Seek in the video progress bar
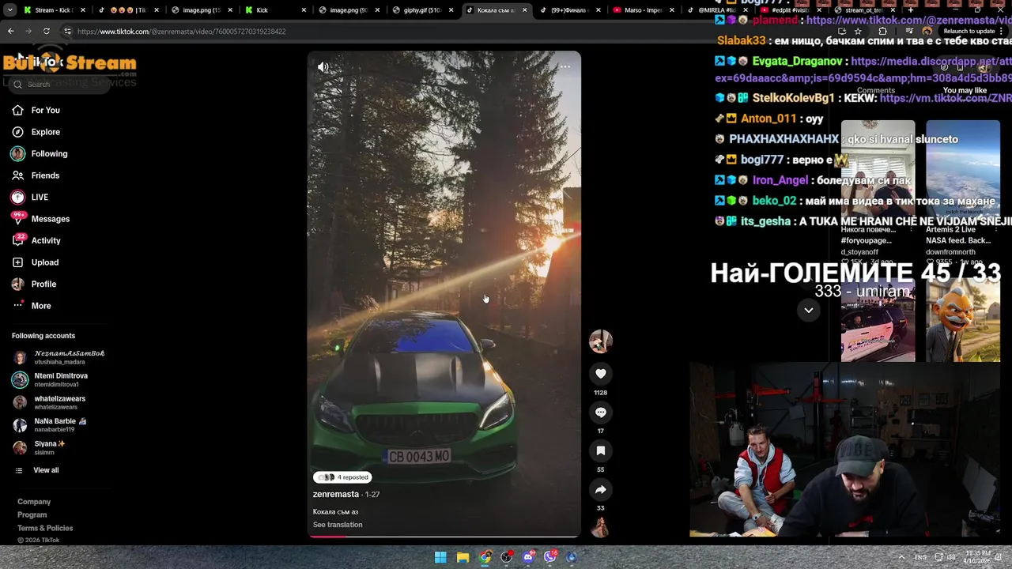Viewport: 1012px width, 569px height. coord(444,536)
